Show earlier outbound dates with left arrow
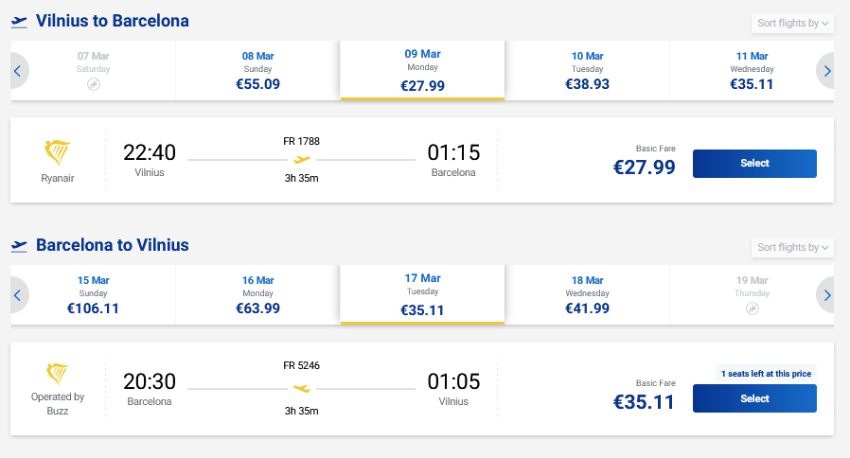 point(17,71)
